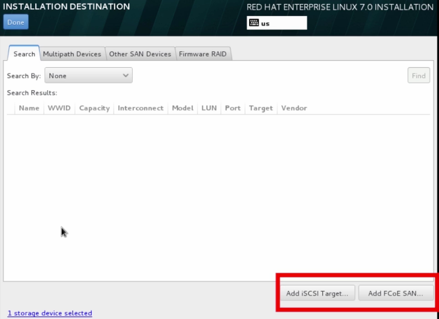The height and width of the screenshot is (319, 439).
Task: Click the Model column header
Action: click(183, 108)
